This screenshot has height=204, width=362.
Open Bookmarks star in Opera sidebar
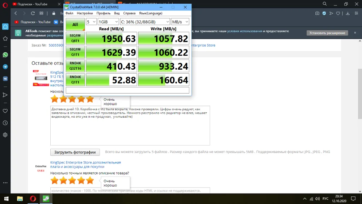5,38
